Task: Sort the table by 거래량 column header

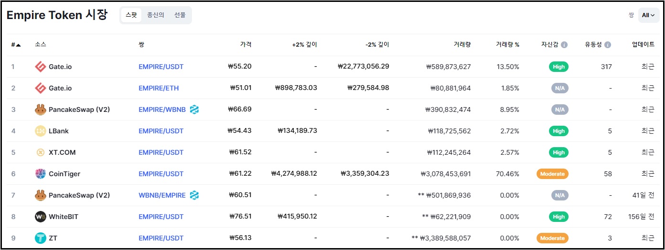Action: click(462, 44)
